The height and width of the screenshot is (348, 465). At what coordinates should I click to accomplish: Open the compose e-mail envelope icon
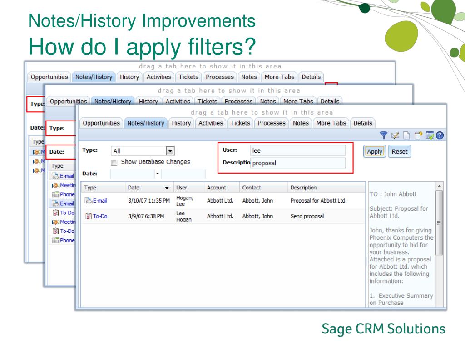tap(395, 135)
